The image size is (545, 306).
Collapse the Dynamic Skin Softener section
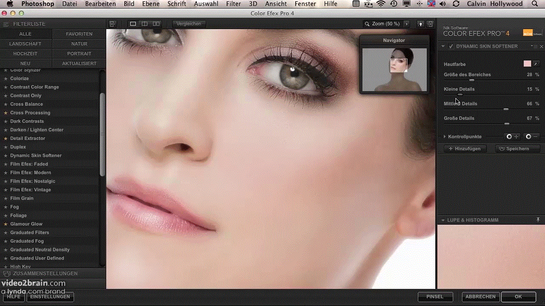point(443,46)
